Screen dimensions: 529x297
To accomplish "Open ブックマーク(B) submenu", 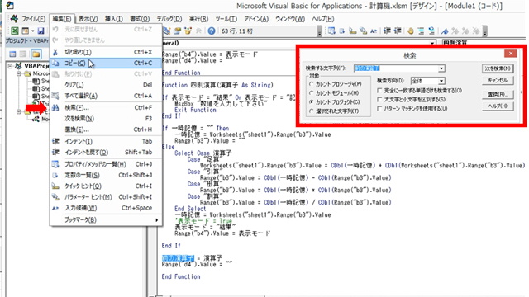I will (x=106, y=220).
